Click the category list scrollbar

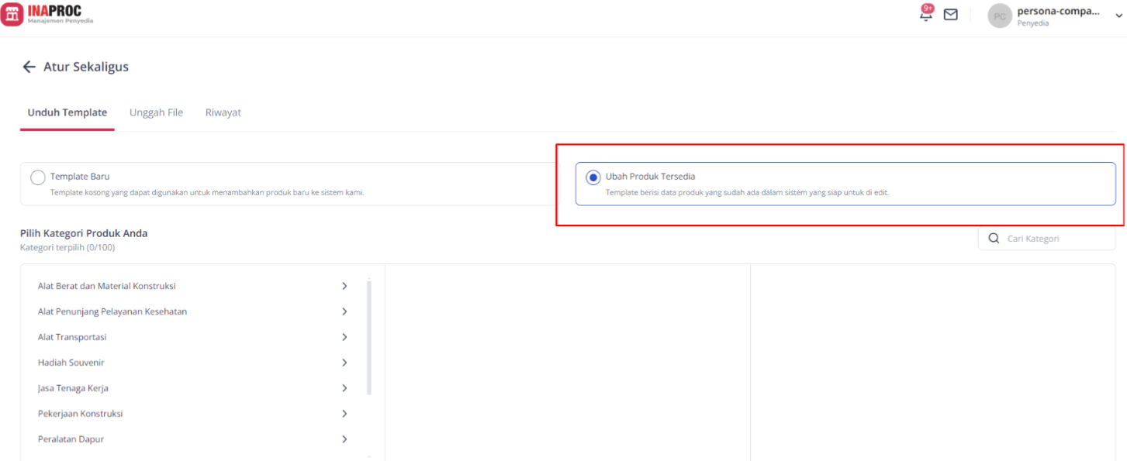(x=369, y=337)
